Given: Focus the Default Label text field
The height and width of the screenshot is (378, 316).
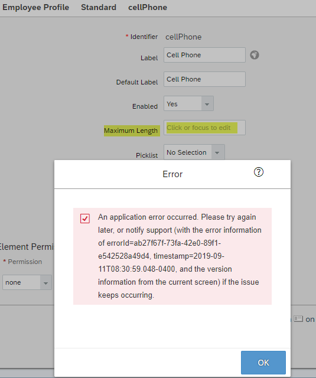Looking at the screenshot, I should coord(204,79).
